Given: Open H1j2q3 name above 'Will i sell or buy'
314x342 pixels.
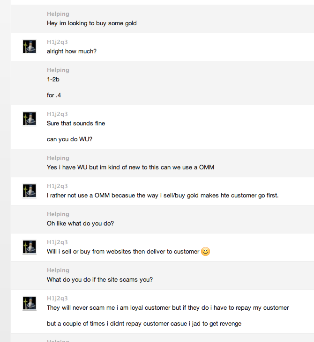Looking at the screenshot, I should coord(57,242).
